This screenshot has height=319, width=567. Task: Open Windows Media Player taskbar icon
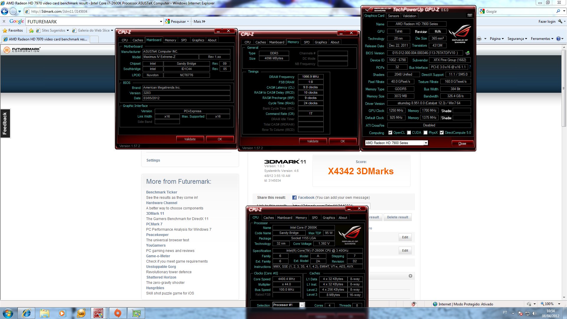(x=62, y=313)
